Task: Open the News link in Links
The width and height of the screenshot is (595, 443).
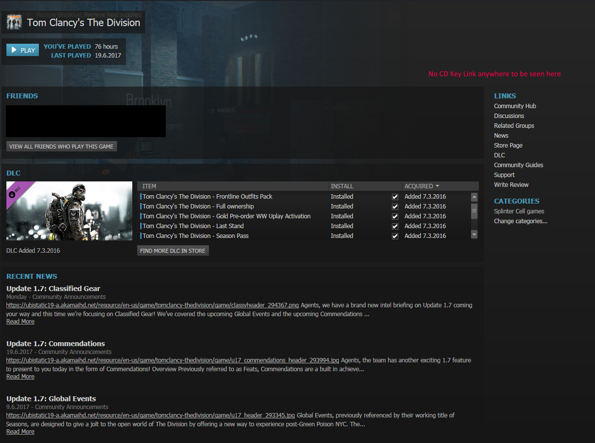Action: 501,136
